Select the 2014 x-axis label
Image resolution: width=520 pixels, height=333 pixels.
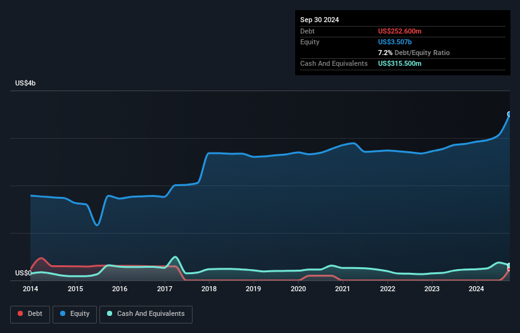pyautogui.click(x=30, y=289)
